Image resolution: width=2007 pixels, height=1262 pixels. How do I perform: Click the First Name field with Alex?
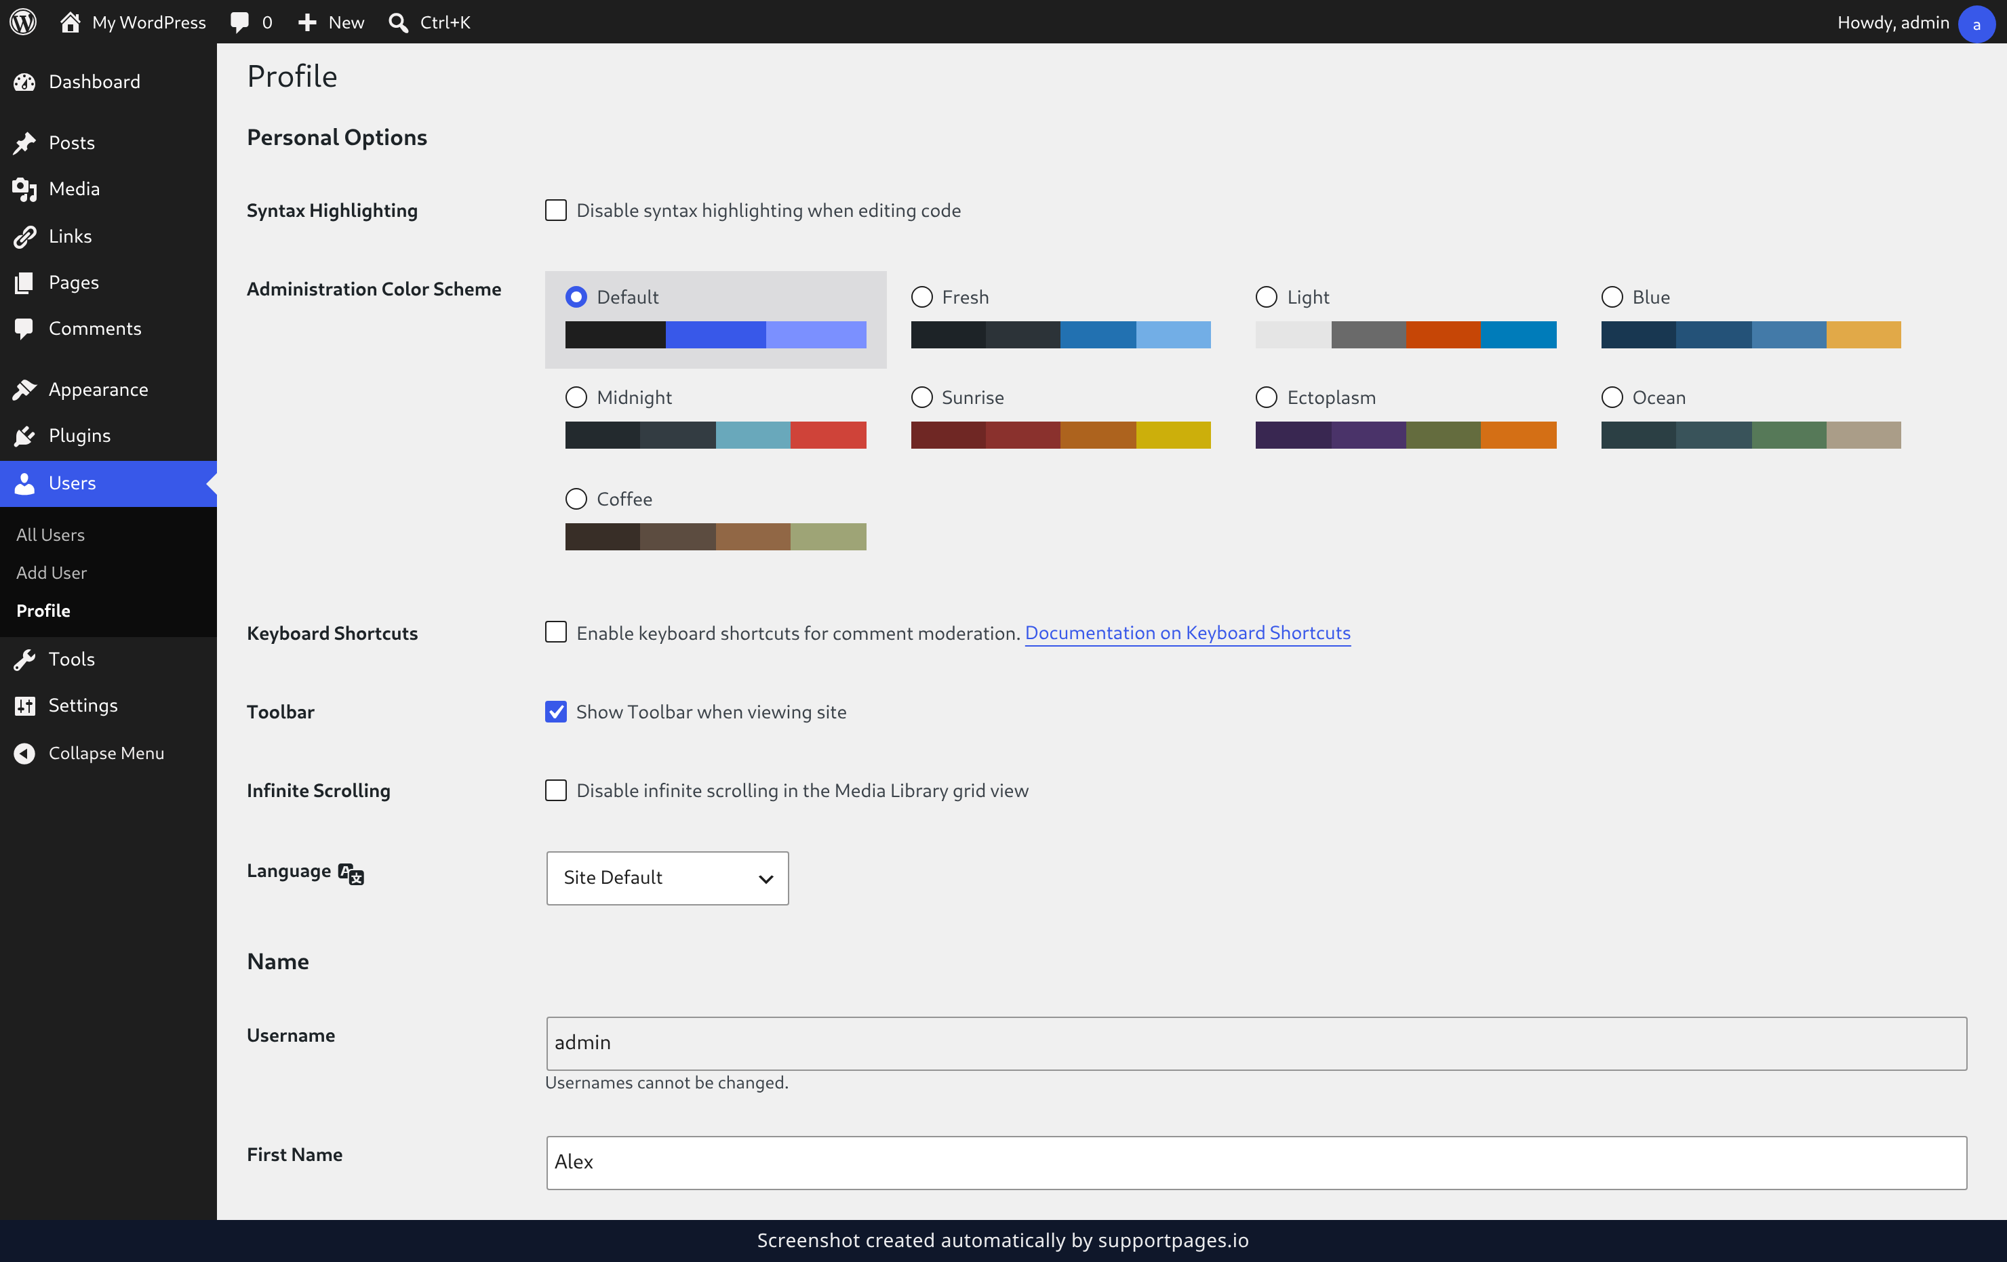coord(1256,1162)
